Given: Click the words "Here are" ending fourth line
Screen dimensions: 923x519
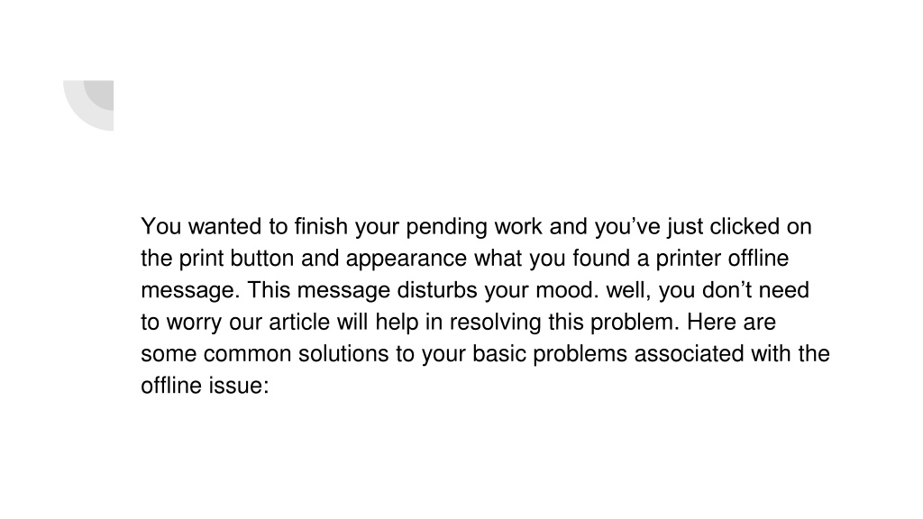Looking at the screenshot, I should tap(731, 322).
